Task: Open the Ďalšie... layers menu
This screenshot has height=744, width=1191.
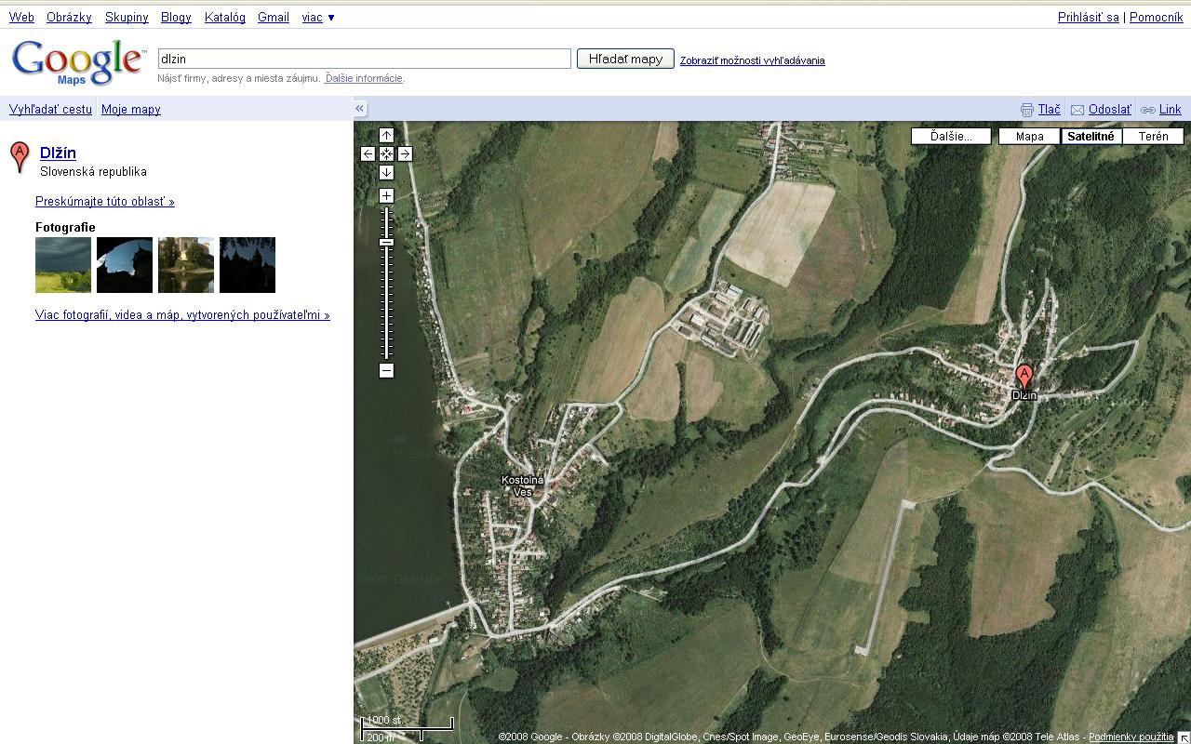Action: coord(950,137)
